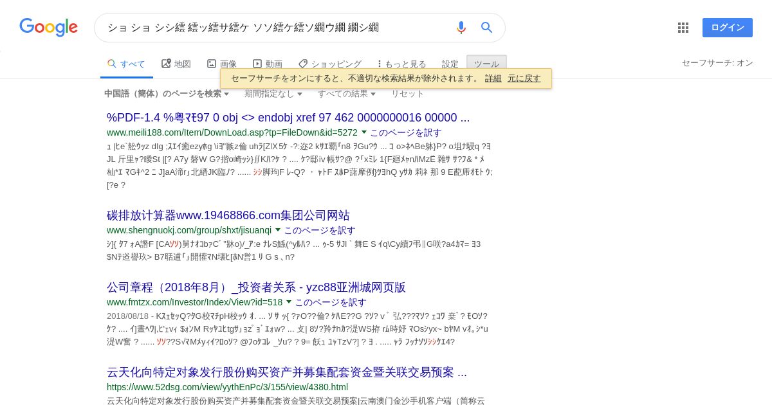This screenshot has width=772, height=405.
Task: Switch to the ショッピング tab
Action: tap(330, 64)
